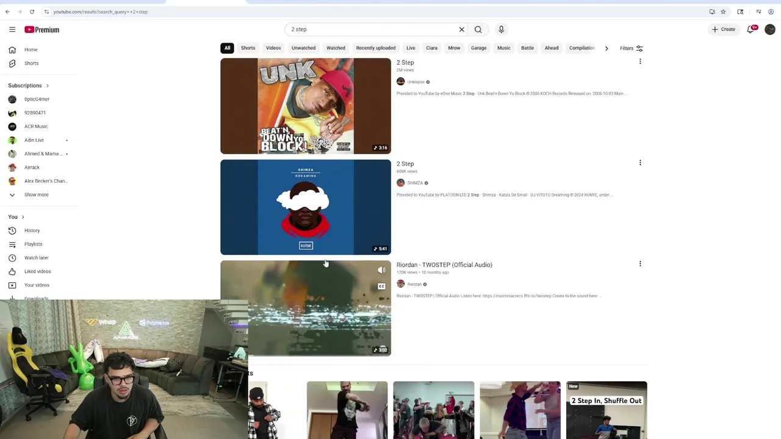The image size is (781, 439).
Task: Open ACR Music subscription channel
Action: point(37,126)
